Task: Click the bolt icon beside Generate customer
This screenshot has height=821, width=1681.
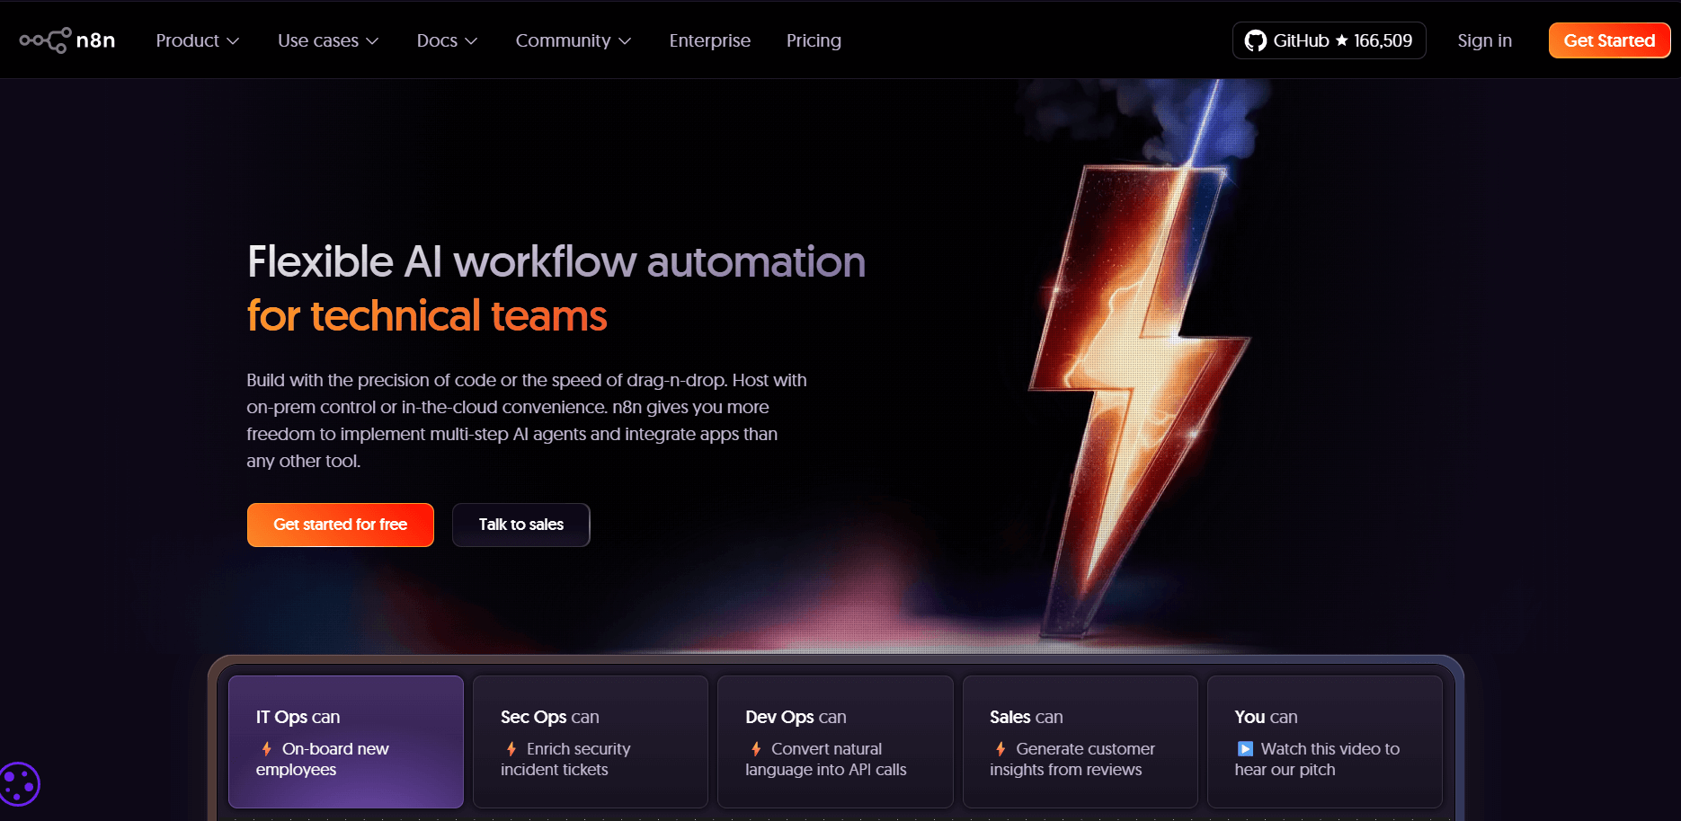Action: [1001, 749]
